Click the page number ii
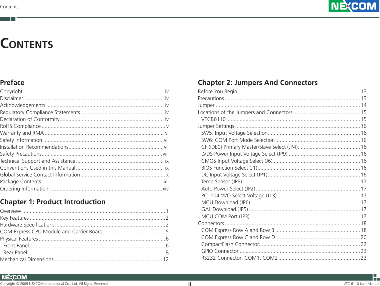 pos(190,284)
